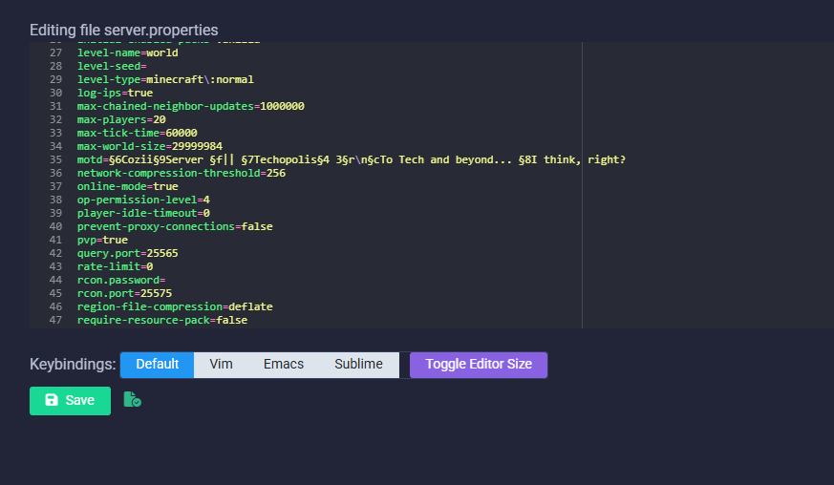
Task: Click the Save button label
Action: coord(79,401)
